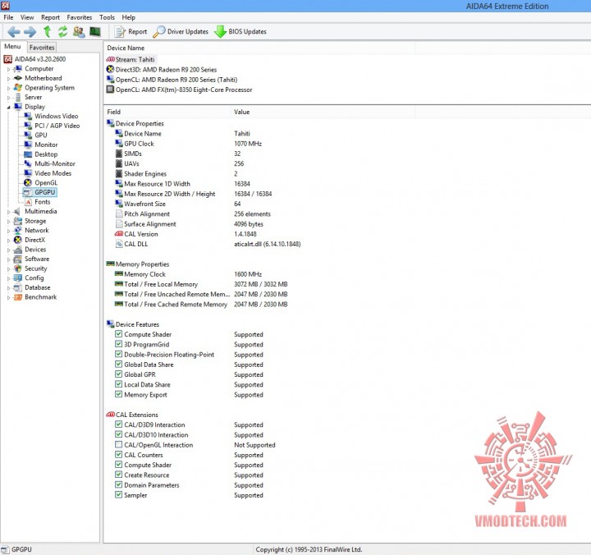Screen dimensions: 591x555
Task: Click the Back arrow toolbar icon
Action: [x=14, y=32]
